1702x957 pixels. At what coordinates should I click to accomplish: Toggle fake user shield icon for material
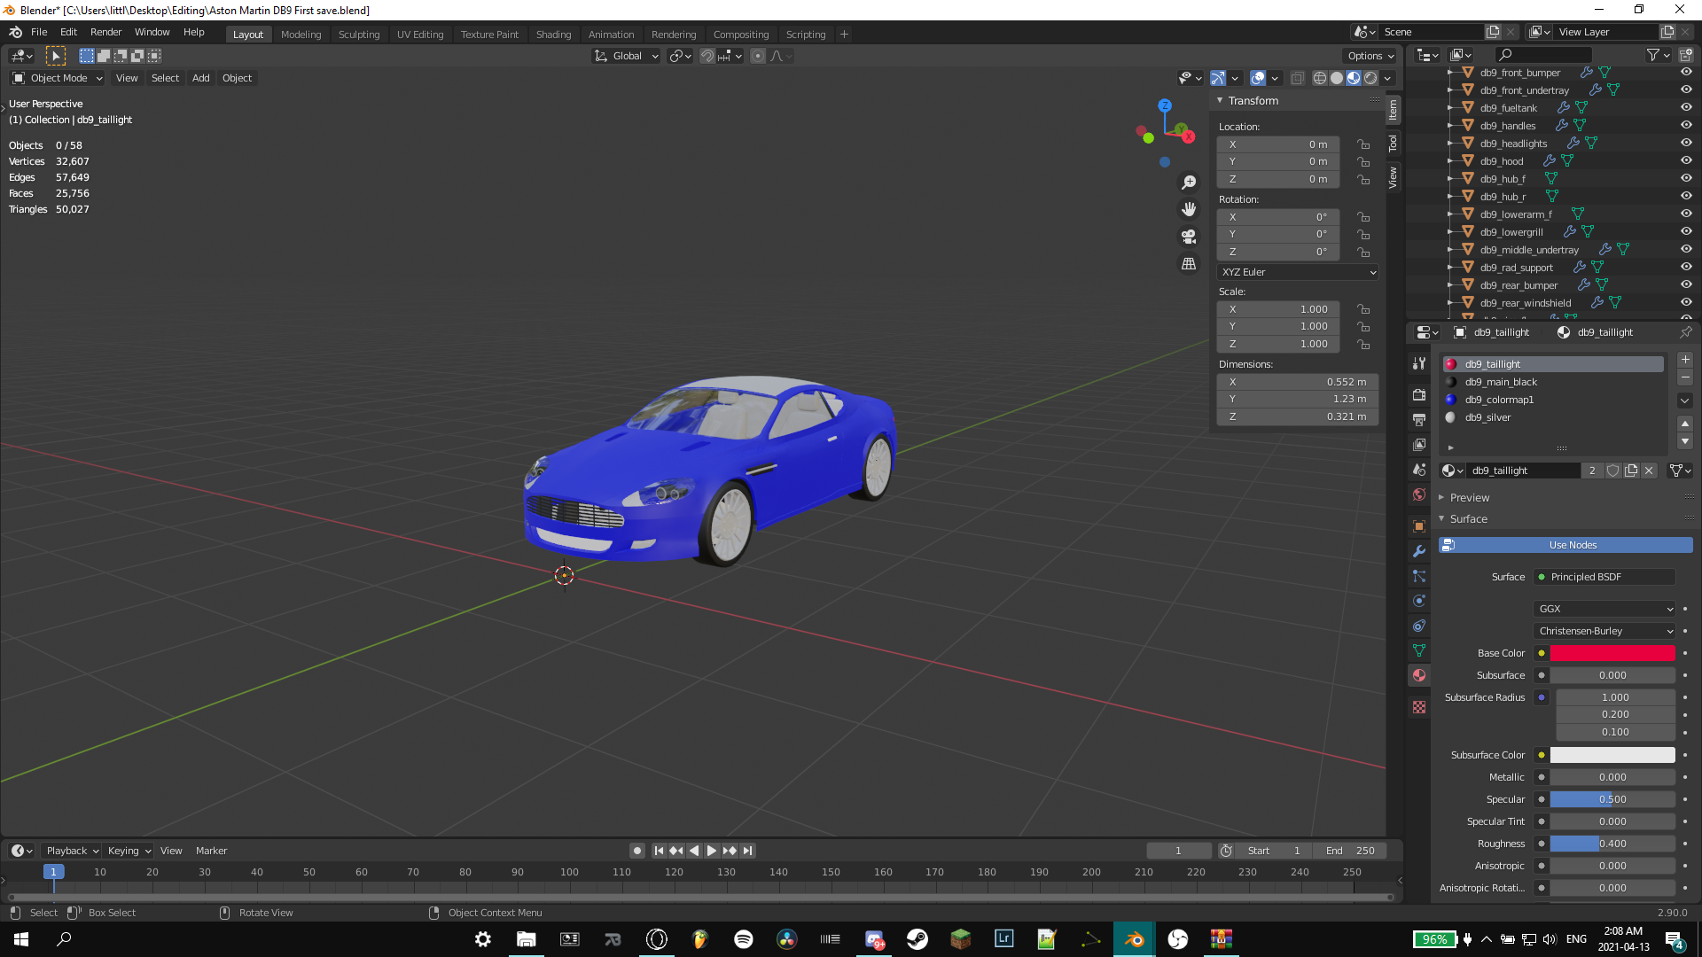(1613, 471)
